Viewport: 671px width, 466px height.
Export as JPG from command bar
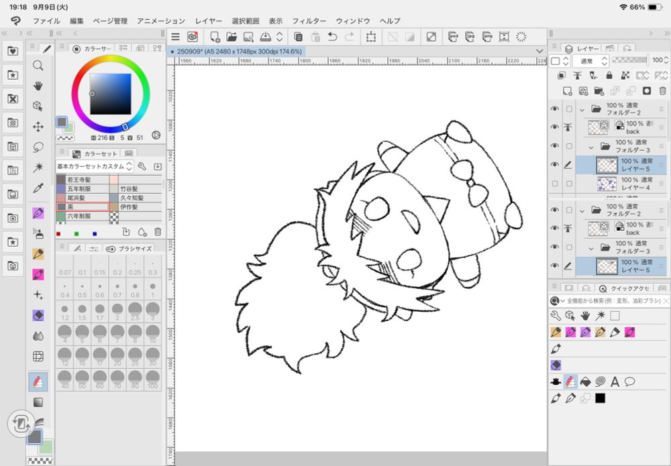[x=470, y=37]
